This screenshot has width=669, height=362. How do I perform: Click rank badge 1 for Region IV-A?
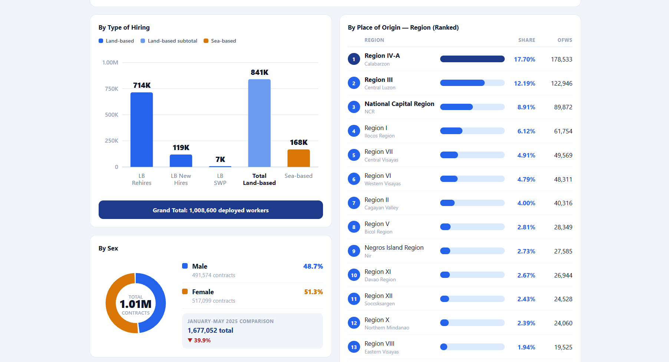354,59
